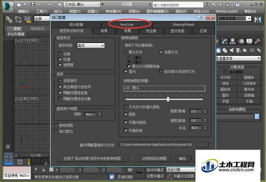This screenshot has height=182, width=266.
Task: Switch to the 统计数据 tab
Action: 76,25
